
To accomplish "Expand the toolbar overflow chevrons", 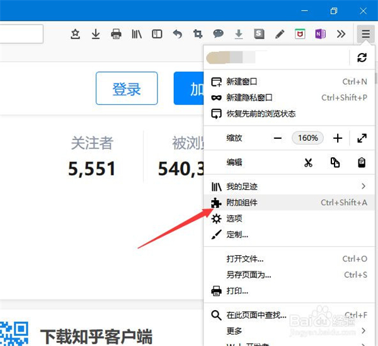I will (x=341, y=34).
